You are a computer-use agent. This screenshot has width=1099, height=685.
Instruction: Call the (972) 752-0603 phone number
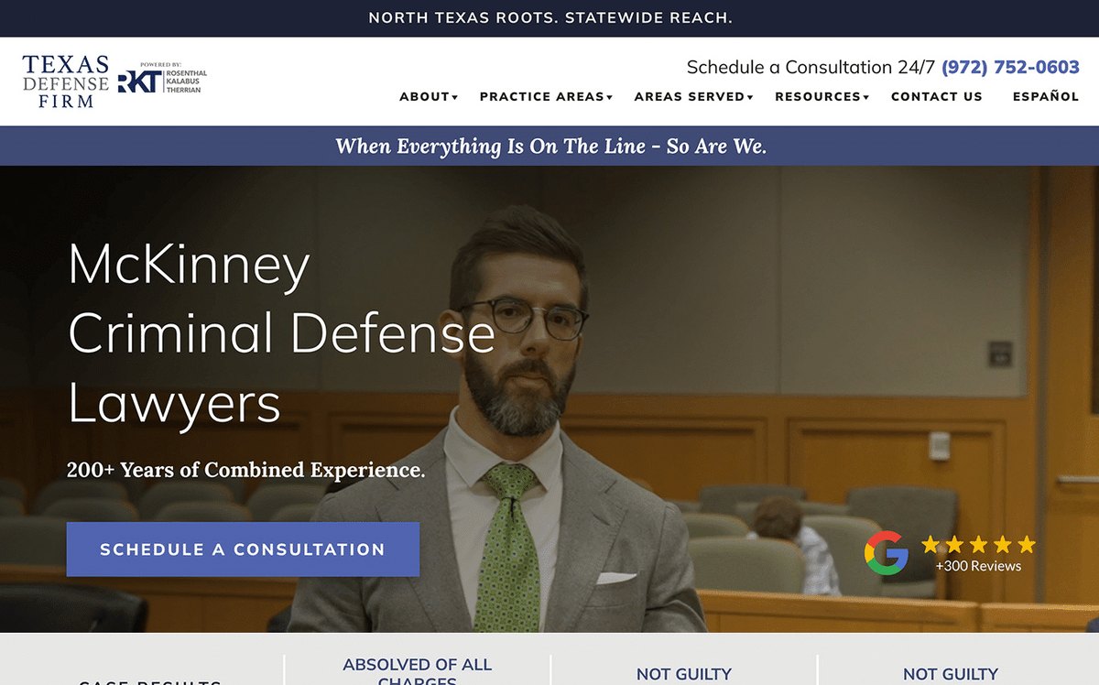point(1010,67)
